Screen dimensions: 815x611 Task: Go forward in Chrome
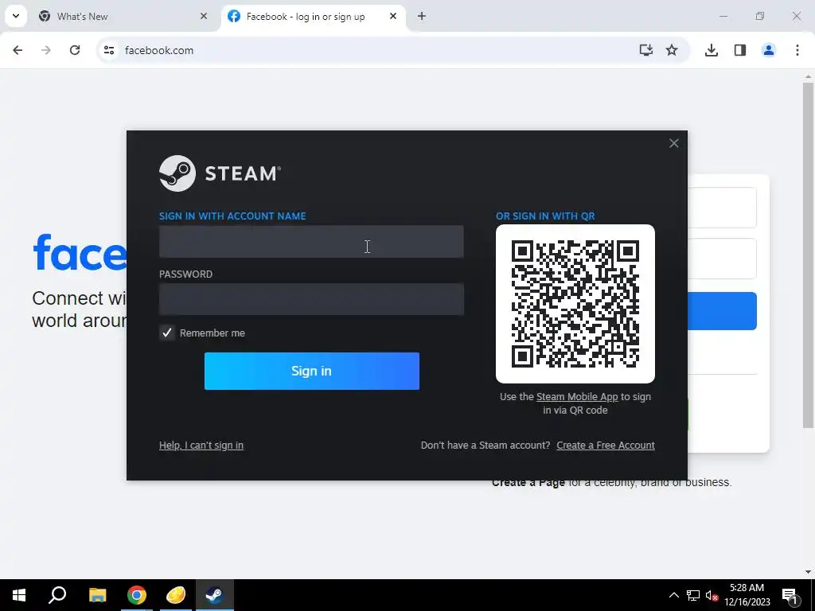tap(46, 50)
